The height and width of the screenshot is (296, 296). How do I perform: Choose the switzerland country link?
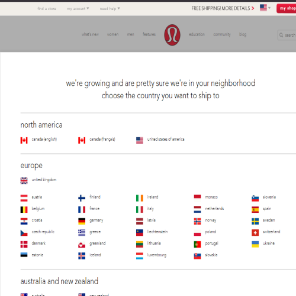pyautogui.click(x=272, y=231)
